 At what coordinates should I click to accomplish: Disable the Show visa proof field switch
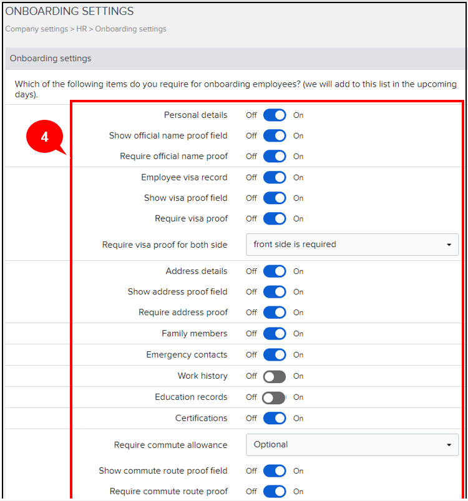click(x=274, y=198)
